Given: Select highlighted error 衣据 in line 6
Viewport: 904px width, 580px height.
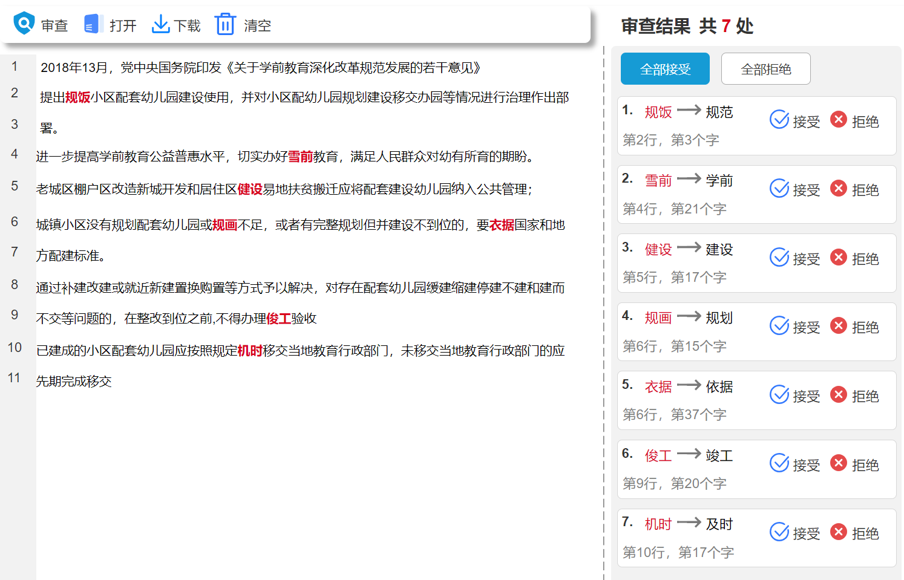Looking at the screenshot, I should pos(502,225).
